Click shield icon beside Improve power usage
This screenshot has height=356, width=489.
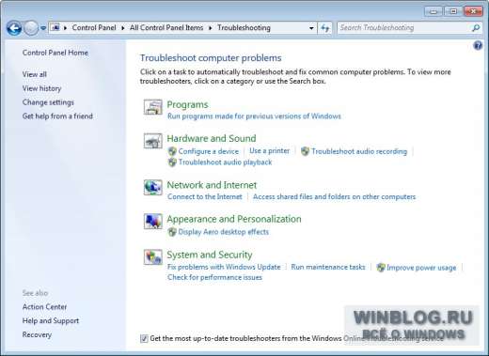coord(381,268)
